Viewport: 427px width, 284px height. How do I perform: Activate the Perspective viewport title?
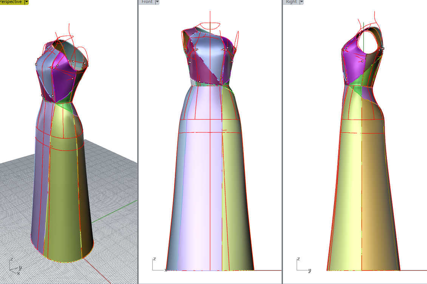tap(11, 2)
